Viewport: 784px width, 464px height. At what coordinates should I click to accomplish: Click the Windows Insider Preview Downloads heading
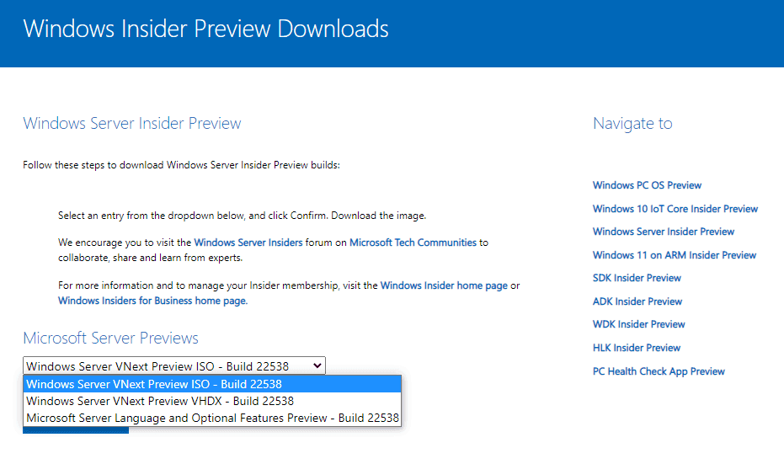tap(205, 29)
